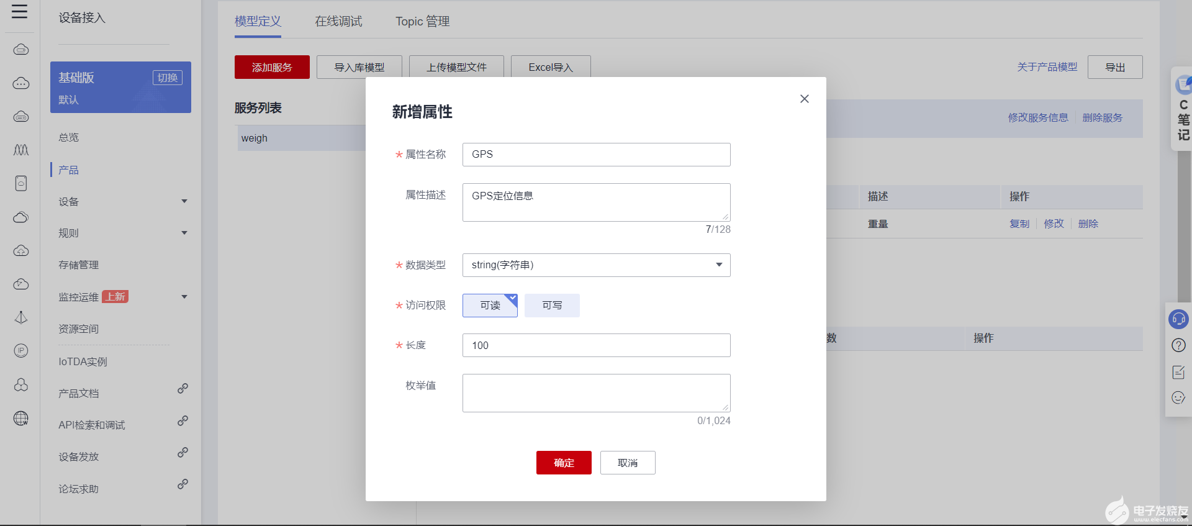
Task: Toggle the 可读 access permission
Action: (490, 306)
